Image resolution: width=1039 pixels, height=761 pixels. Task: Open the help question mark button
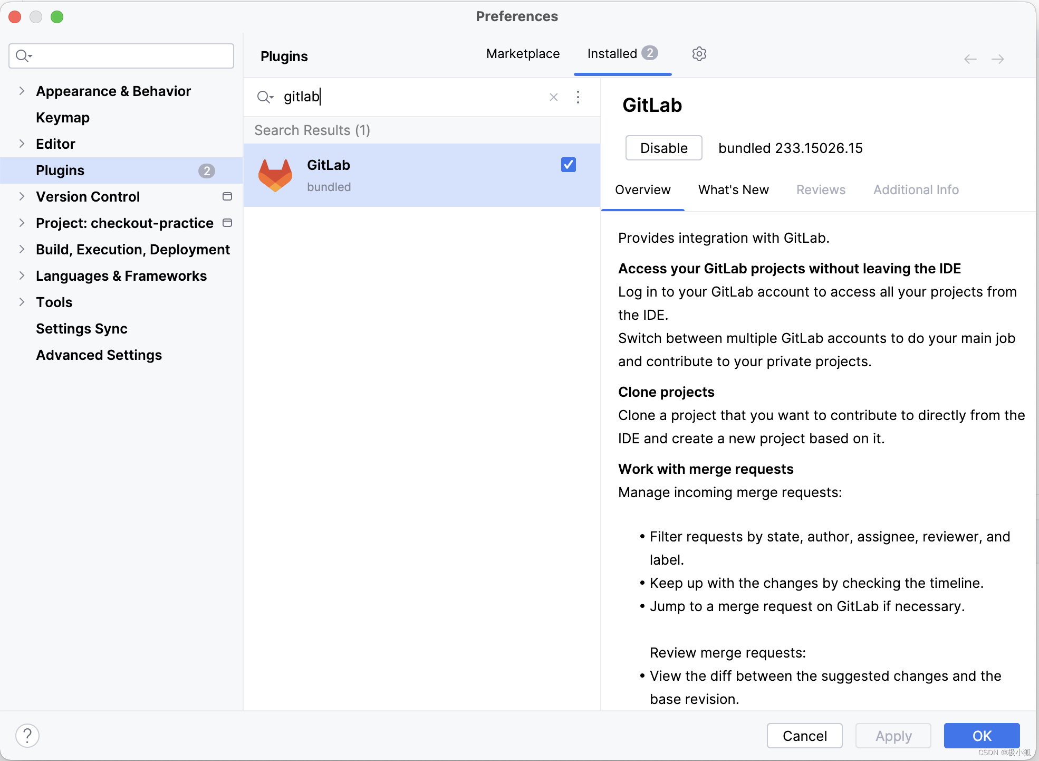27,735
